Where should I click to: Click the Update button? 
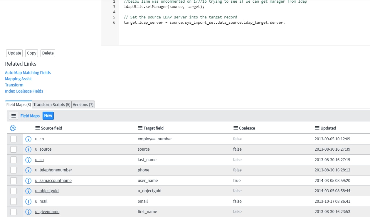14,53
